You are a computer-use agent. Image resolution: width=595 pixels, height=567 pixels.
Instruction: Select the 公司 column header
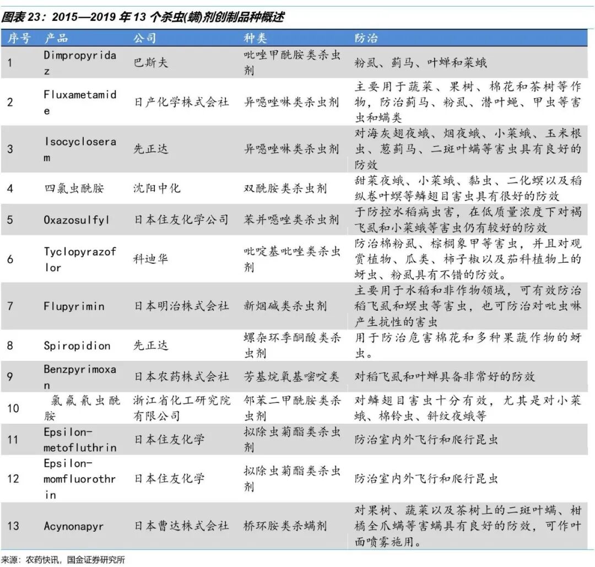click(x=144, y=38)
